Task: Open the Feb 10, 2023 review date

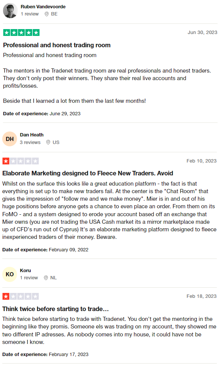Action: pyautogui.click(x=202, y=161)
